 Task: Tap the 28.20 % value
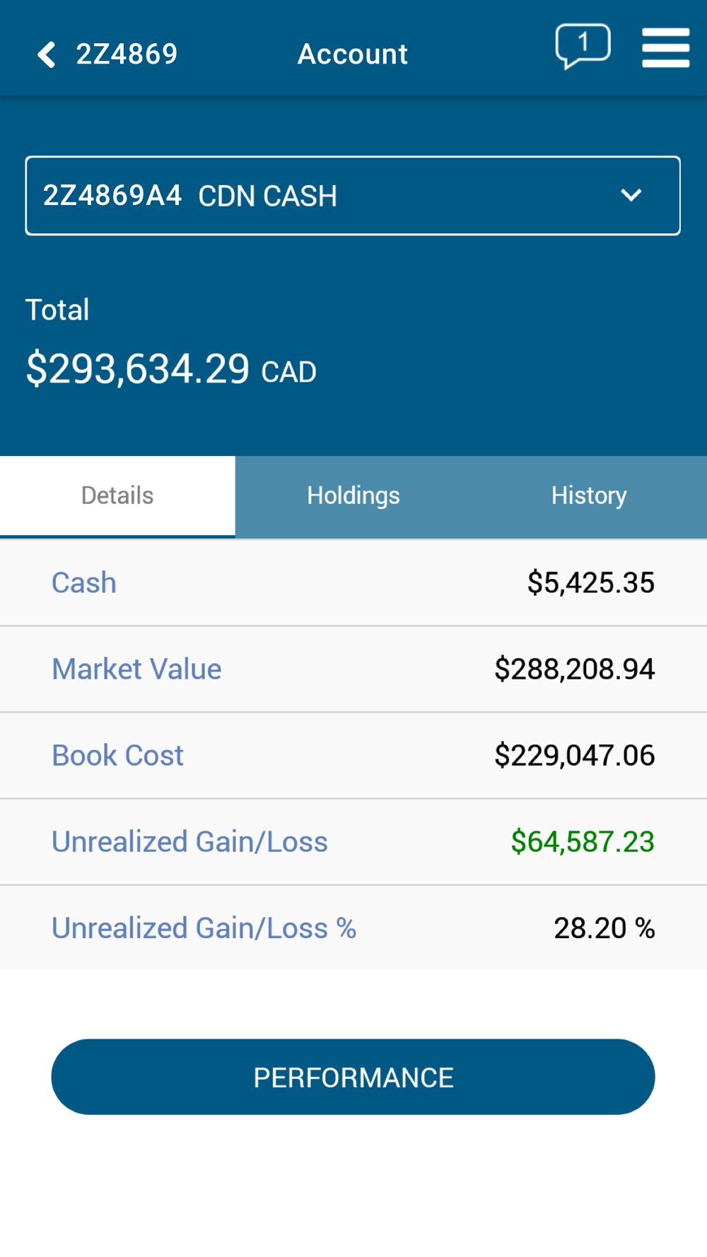[604, 928]
